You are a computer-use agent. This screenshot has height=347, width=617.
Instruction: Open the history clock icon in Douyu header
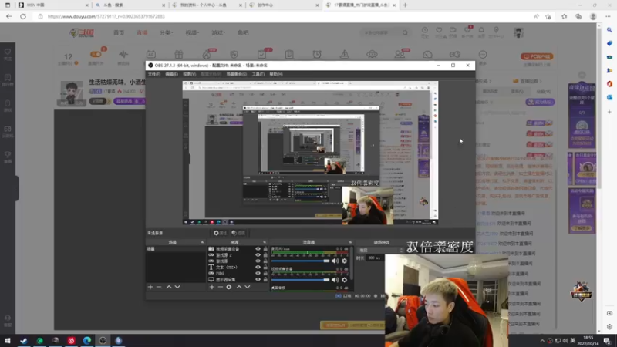pyautogui.click(x=425, y=32)
